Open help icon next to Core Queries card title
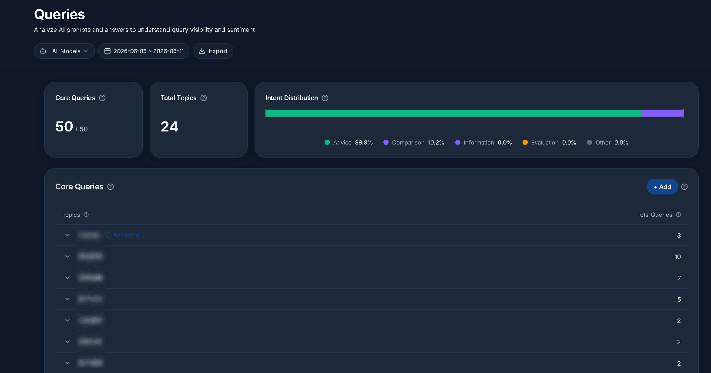Viewport: 711px width, 373px height. [x=102, y=98]
